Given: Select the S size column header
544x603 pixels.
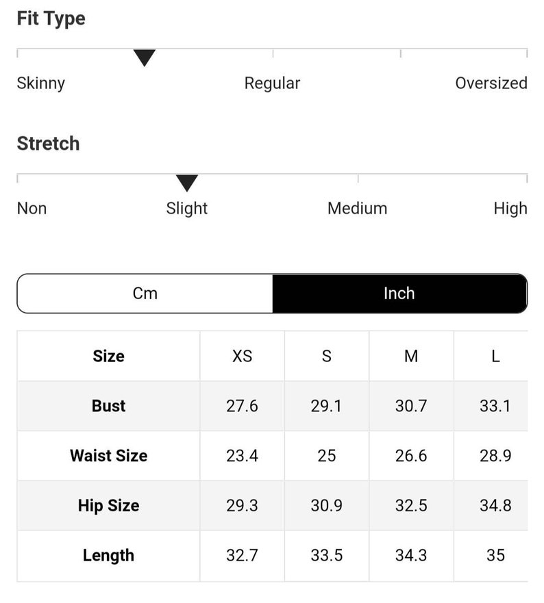Looking at the screenshot, I should [327, 356].
